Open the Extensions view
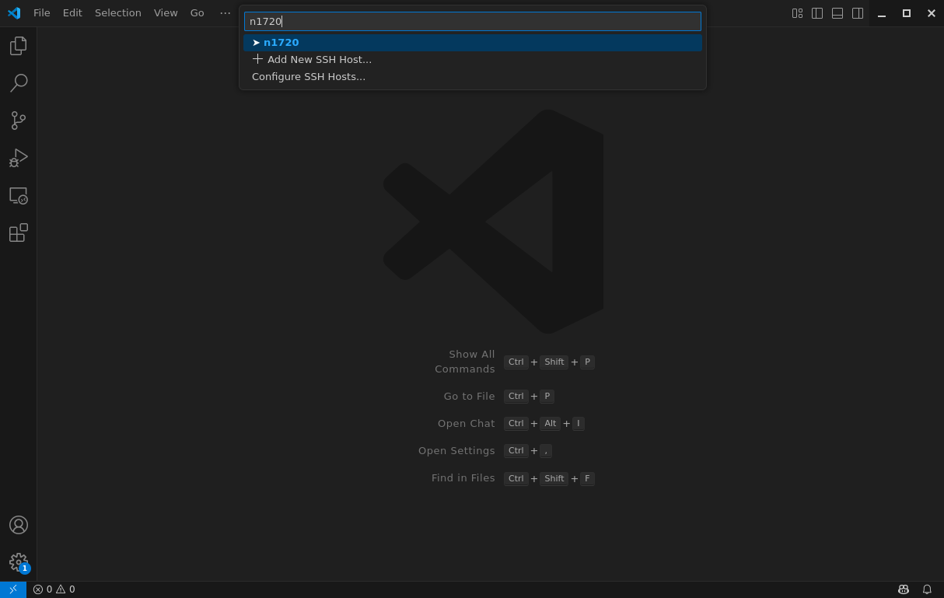 pos(19,233)
